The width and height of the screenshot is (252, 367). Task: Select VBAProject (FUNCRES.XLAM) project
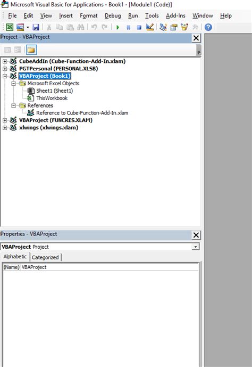[56, 120]
